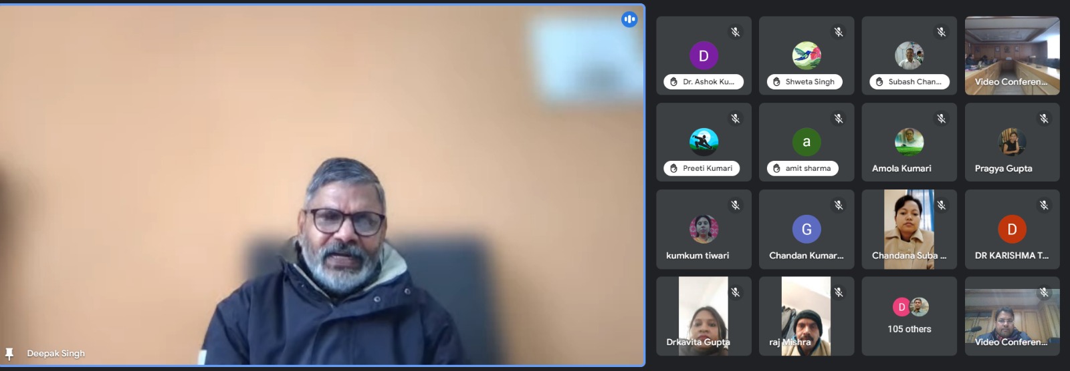
Task: Click the Deepak Singh name label
Action: (56, 354)
